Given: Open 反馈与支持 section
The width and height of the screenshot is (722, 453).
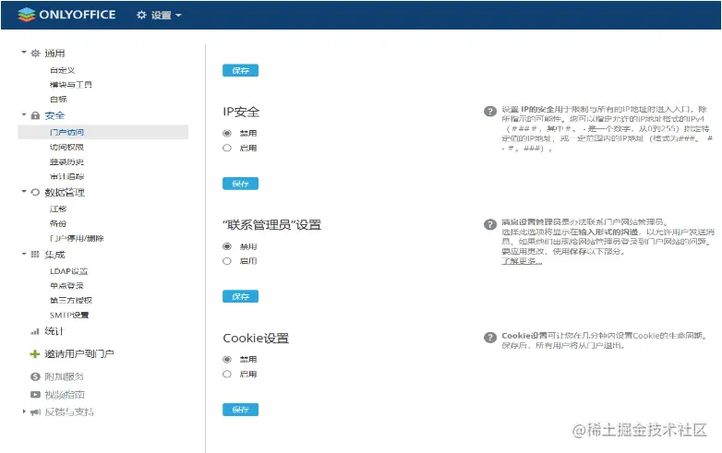Looking at the screenshot, I should 69,412.
